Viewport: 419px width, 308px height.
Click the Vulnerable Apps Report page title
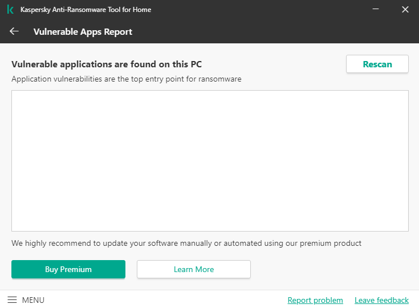tap(83, 32)
